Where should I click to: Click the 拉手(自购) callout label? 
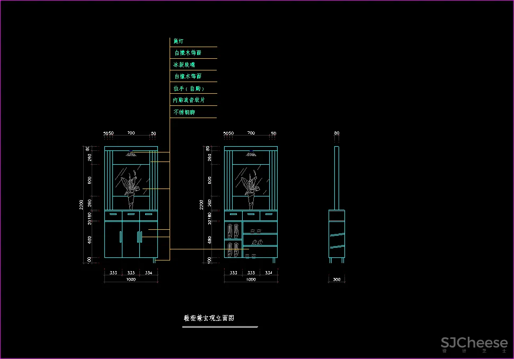pos(188,88)
